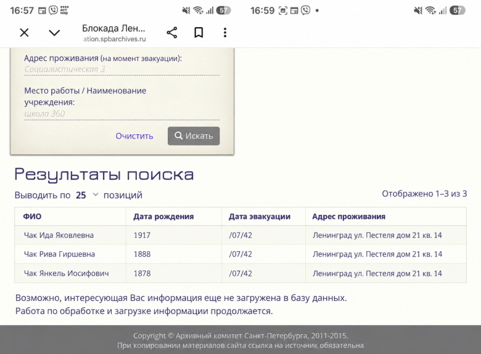481x354 pixels.
Task: Focus the Место работы input field
Action: coord(121,114)
